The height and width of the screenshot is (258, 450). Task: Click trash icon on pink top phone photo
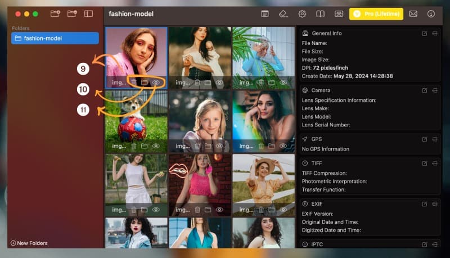pos(197,210)
